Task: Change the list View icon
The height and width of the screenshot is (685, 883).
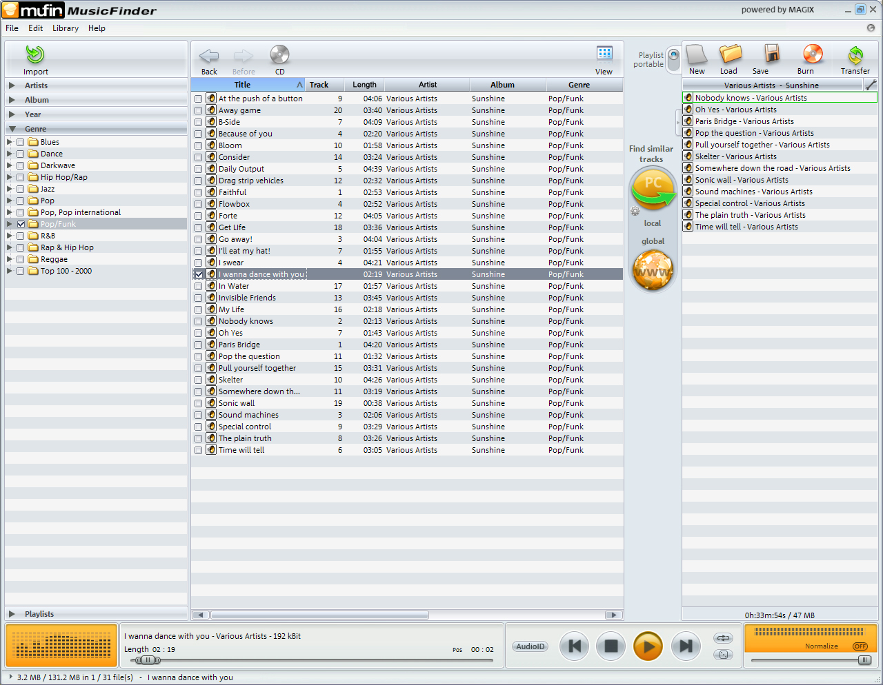Action: click(604, 53)
